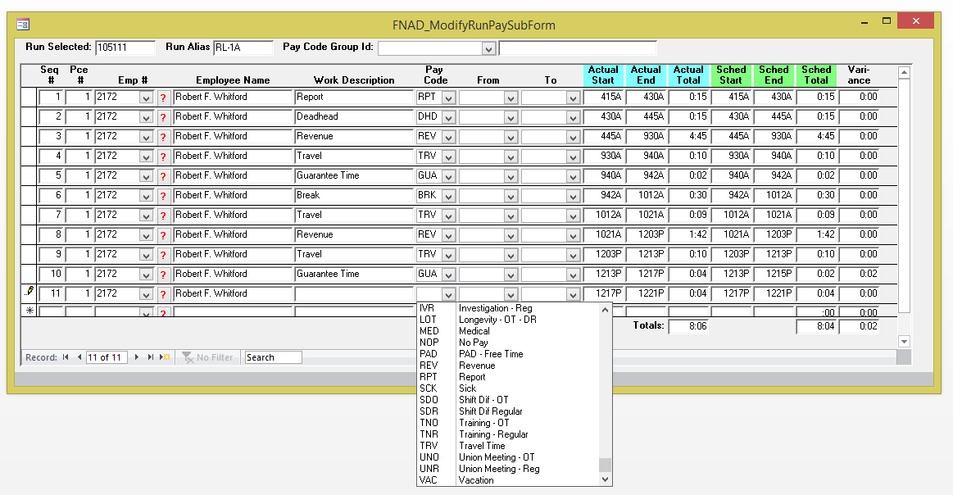Click the Search box in record navigator
Image resolution: width=953 pixels, height=495 pixels.
(273, 357)
